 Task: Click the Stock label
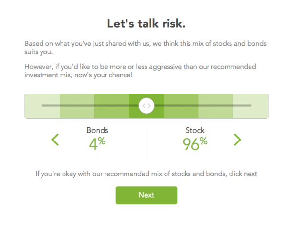[195, 131]
